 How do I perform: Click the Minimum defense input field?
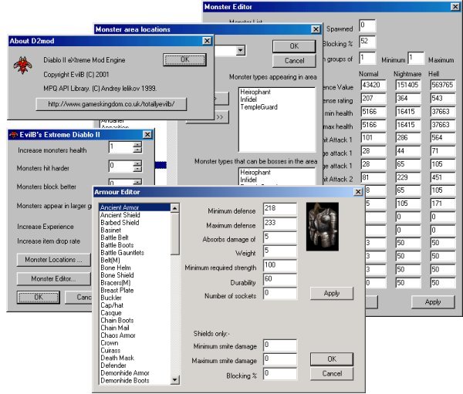pos(279,209)
